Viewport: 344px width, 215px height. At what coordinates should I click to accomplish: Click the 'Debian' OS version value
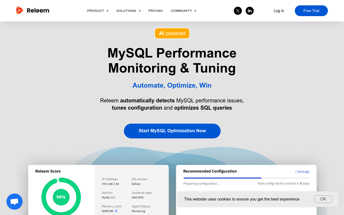(136, 184)
